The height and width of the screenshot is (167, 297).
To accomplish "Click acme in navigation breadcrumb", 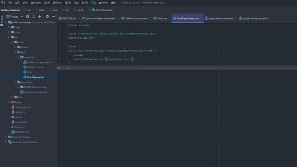I will pos(80,10).
